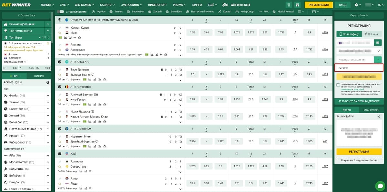
Task: Click the mobile app icon in header
Action: point(289,5)
